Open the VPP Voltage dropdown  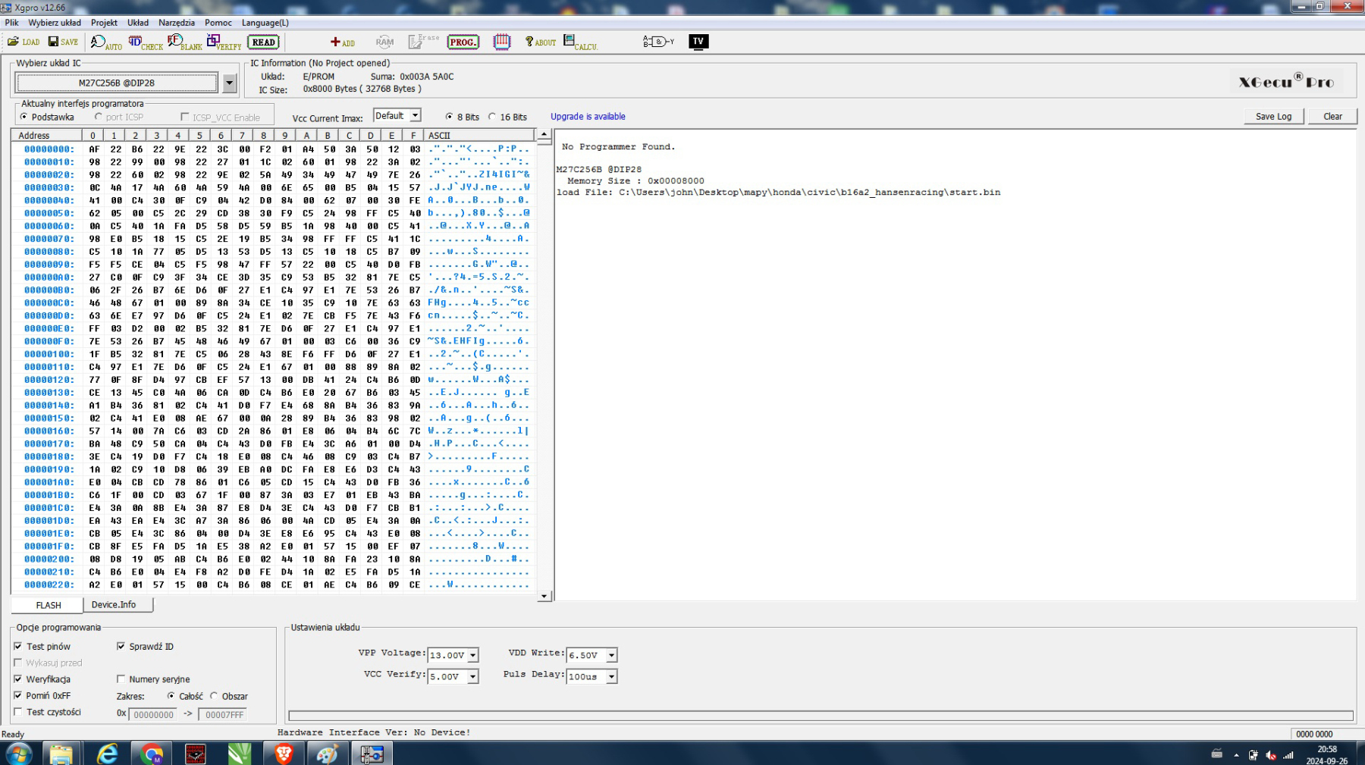click(x=472, y=655)
